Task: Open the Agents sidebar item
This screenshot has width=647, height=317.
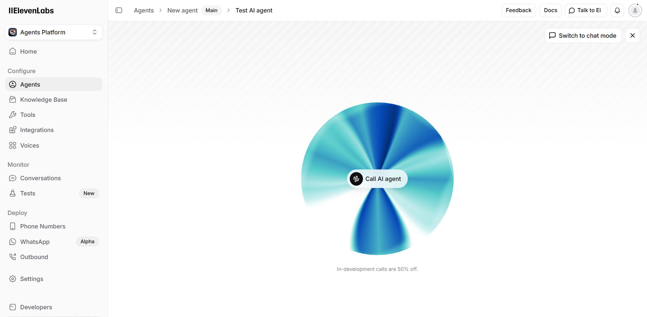Action: tap(54, 84)
